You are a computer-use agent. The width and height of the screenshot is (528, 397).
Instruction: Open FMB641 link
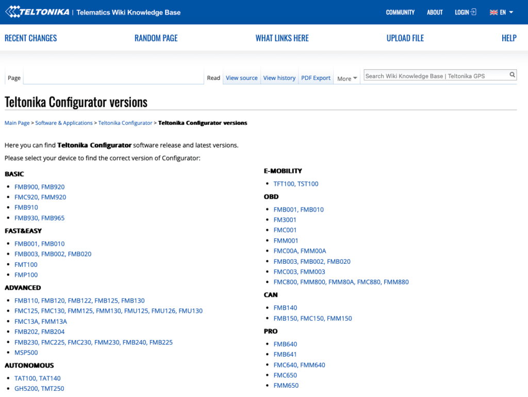coord(285,355)
